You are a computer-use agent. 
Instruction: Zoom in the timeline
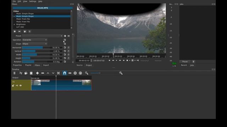[121, 73]
